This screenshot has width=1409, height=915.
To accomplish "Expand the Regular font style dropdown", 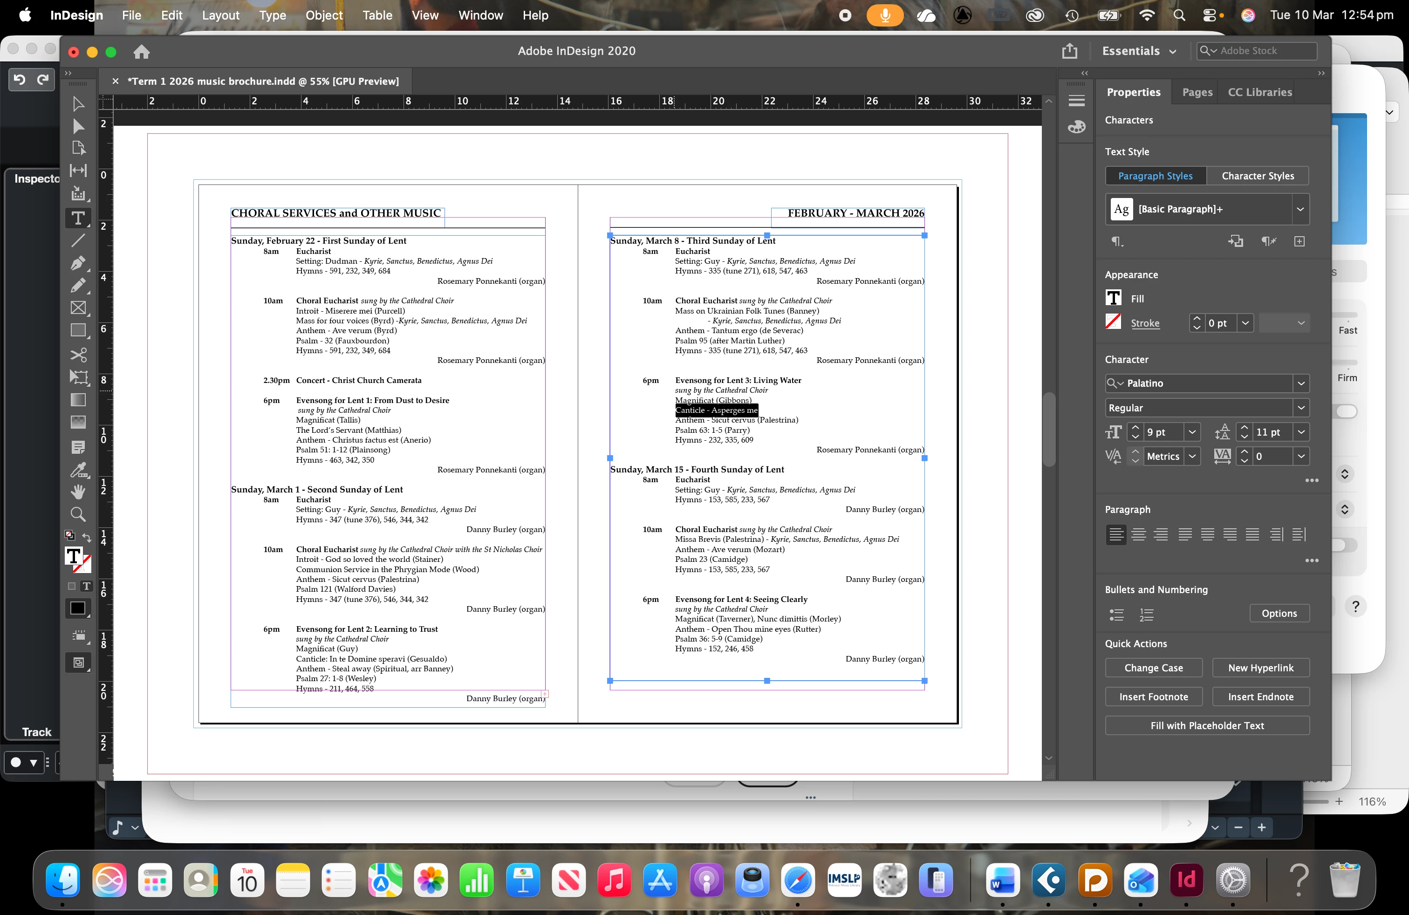I will [x=1300, y=408].
